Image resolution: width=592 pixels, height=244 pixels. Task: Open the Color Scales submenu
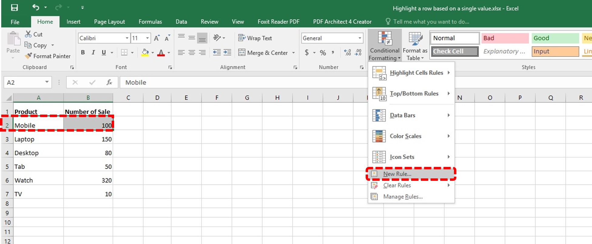[411, 136]
